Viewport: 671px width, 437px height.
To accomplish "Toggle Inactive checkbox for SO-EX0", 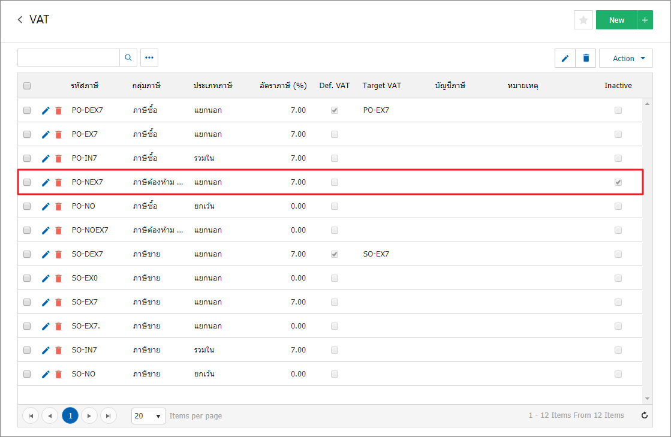I will (618, 278).
